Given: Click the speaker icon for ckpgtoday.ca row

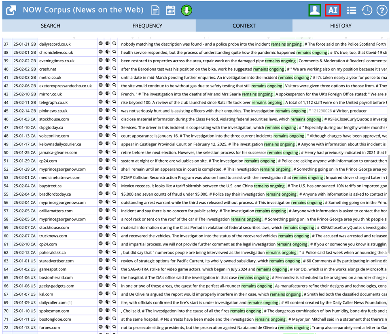Looking at the screenshot, I should tap(100, 127).
